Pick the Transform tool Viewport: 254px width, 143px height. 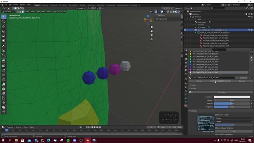pos(4,41)
